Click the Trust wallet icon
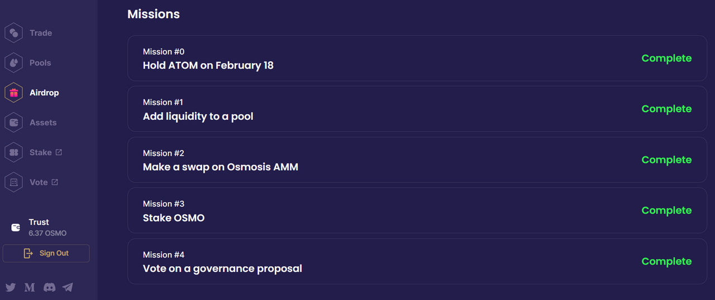Image resolution: width=715 pixels, height=300 pixels. point(16,228)
